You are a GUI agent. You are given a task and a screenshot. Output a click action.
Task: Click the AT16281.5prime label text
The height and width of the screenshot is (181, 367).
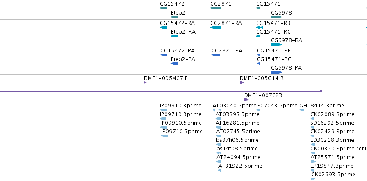(238, 123)
